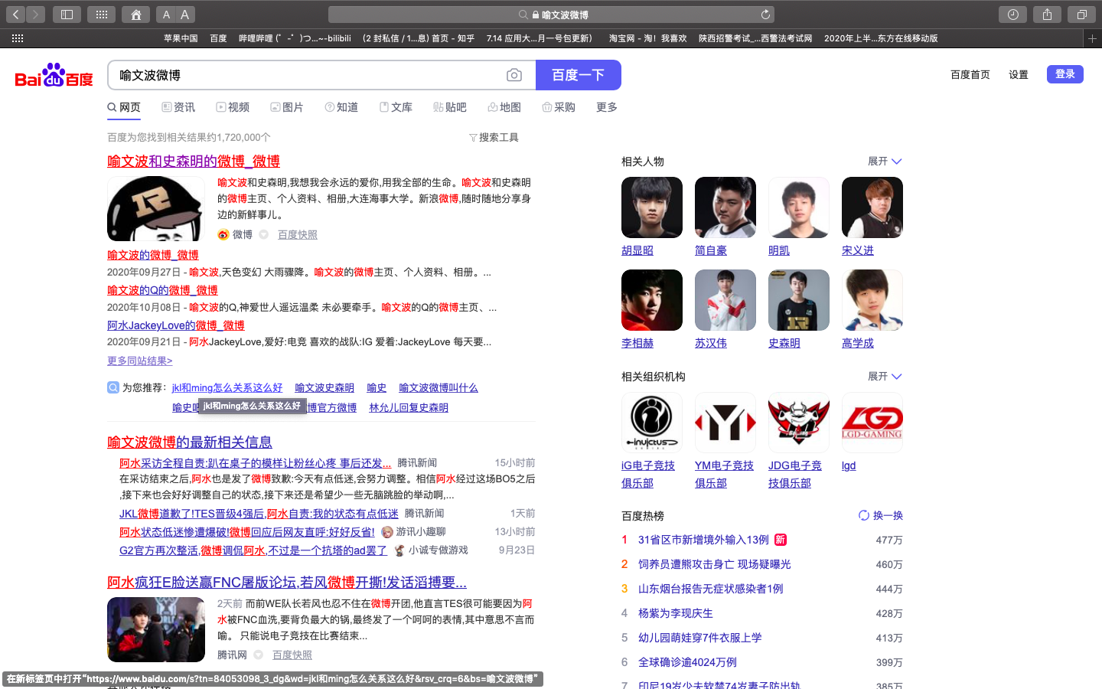Click the LGD Gaming logo
1102x689 pixels.
click(872, 423)
